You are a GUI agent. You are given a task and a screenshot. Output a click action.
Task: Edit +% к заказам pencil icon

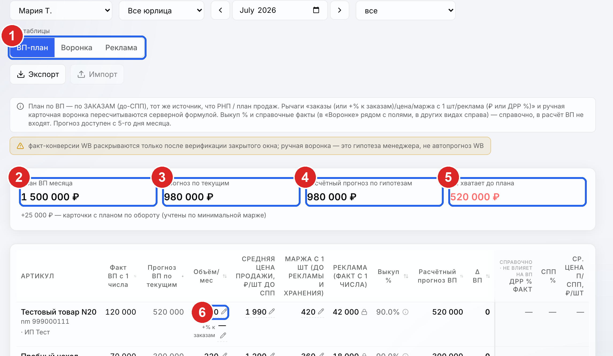[x=223, y=335]
